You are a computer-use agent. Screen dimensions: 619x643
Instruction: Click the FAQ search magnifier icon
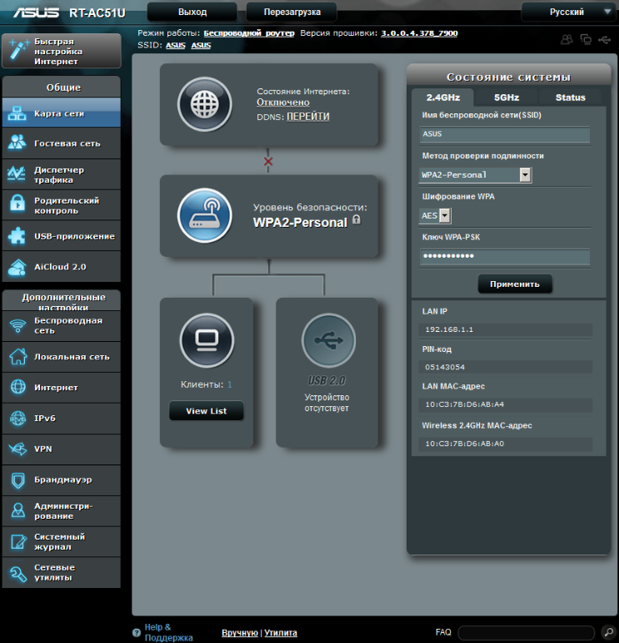tap(607, 632)
